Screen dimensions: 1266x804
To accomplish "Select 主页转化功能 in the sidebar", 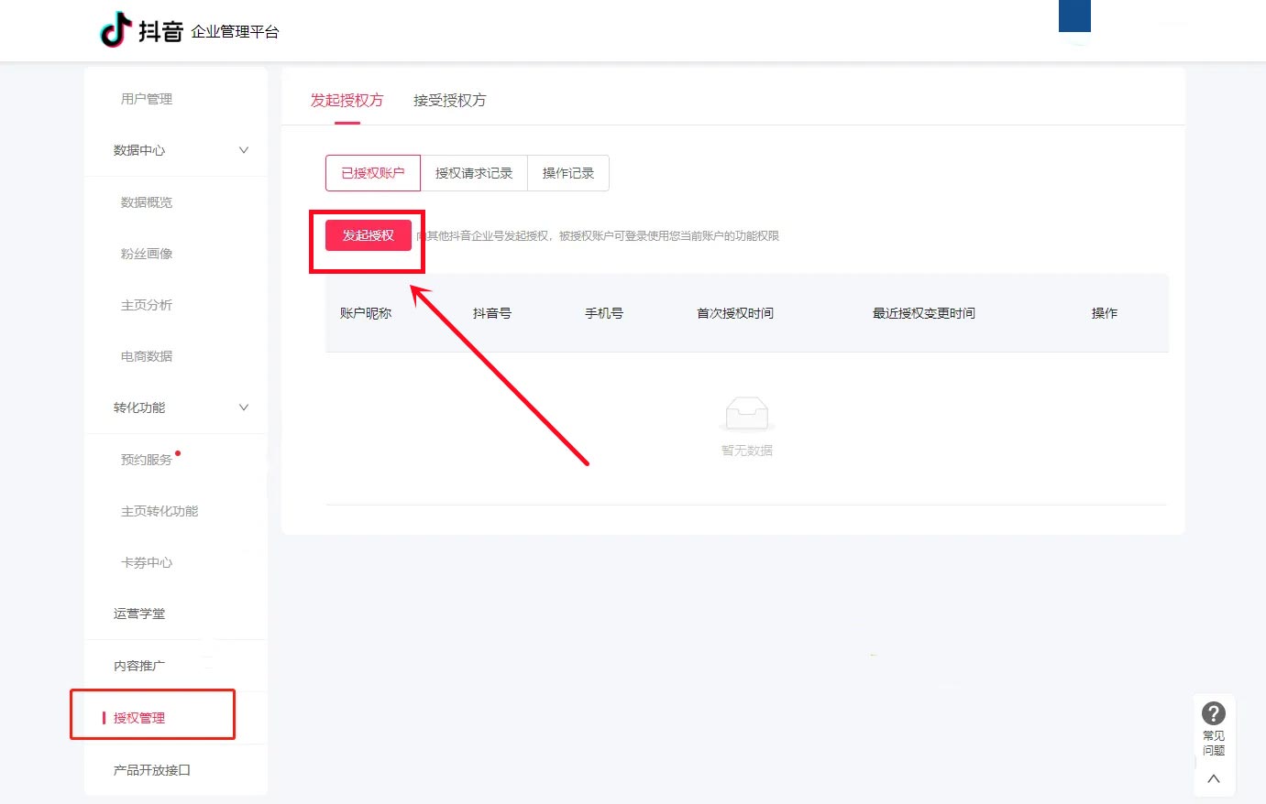I will [160, 511].
